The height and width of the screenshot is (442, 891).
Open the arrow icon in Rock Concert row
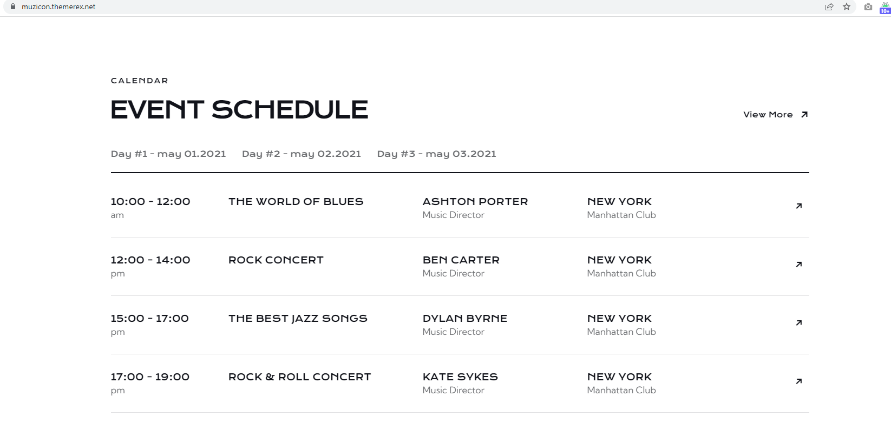799,265
